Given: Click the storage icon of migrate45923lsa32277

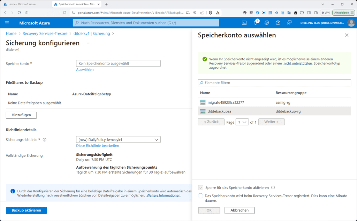Looking at the screenshot, I should (203, 103).
